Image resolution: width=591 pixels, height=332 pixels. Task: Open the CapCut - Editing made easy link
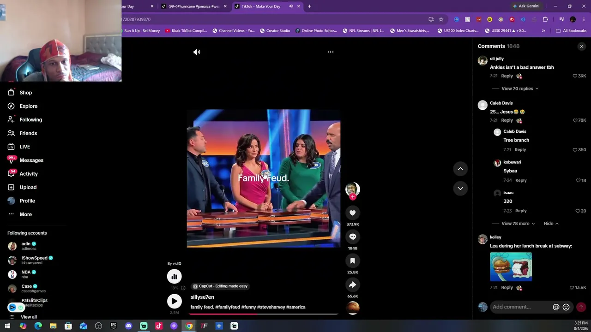(220, 286)
